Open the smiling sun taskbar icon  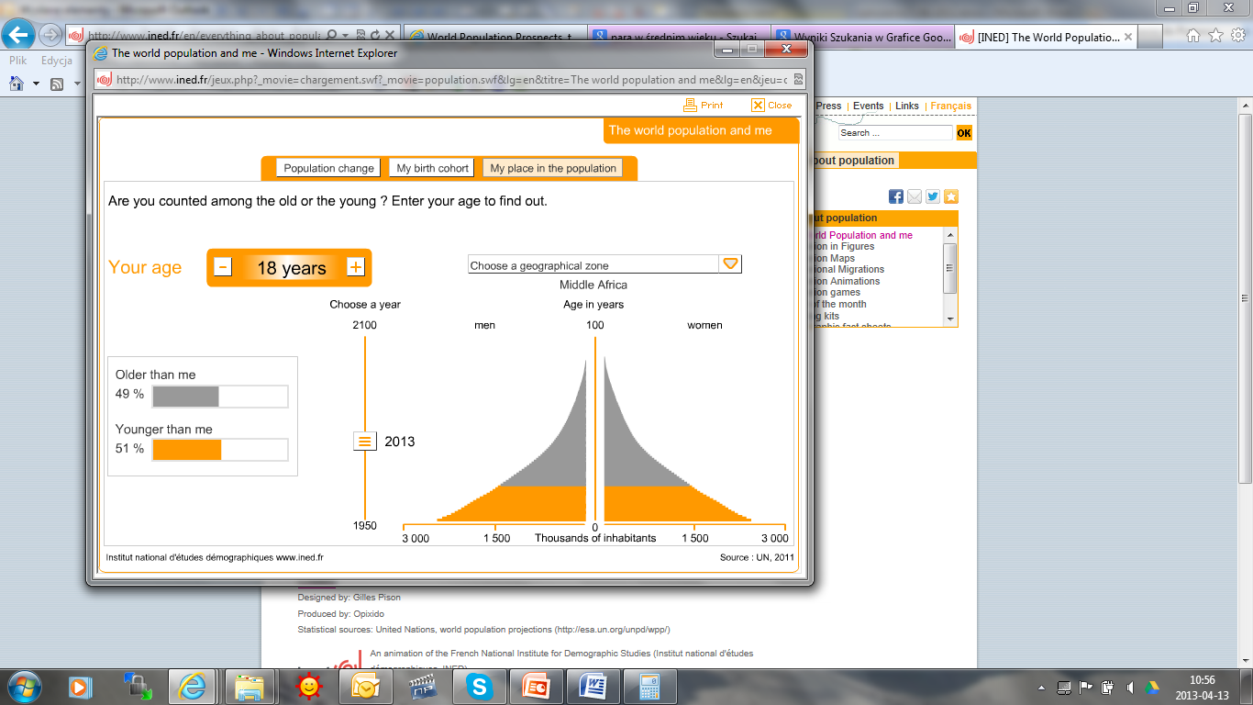[309, 687]
